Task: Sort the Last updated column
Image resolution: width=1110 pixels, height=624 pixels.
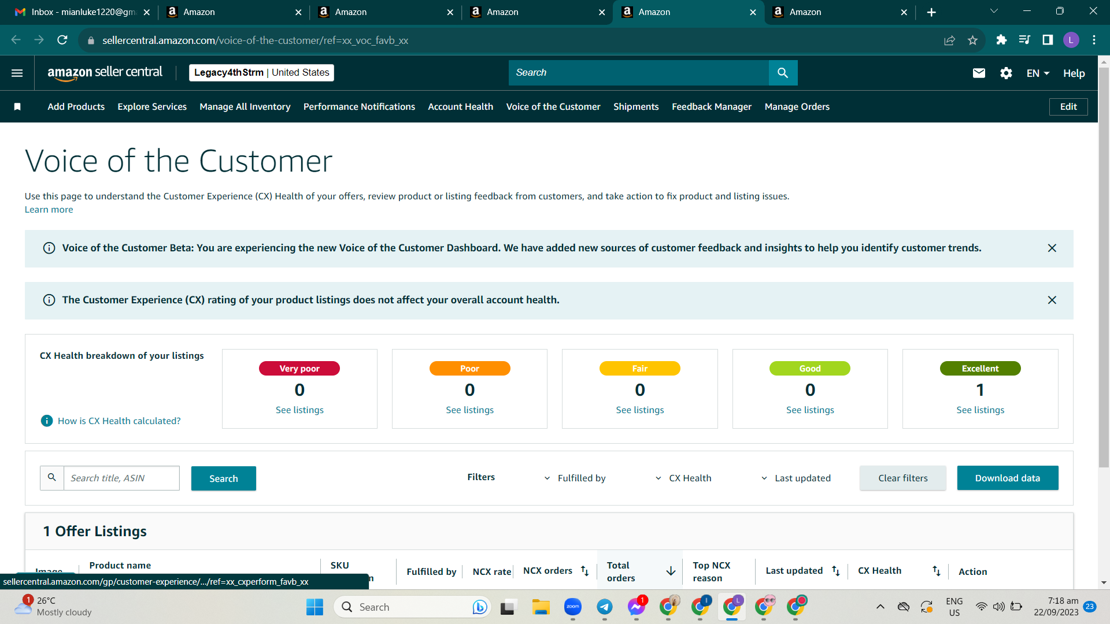Action: pos(835,571)
